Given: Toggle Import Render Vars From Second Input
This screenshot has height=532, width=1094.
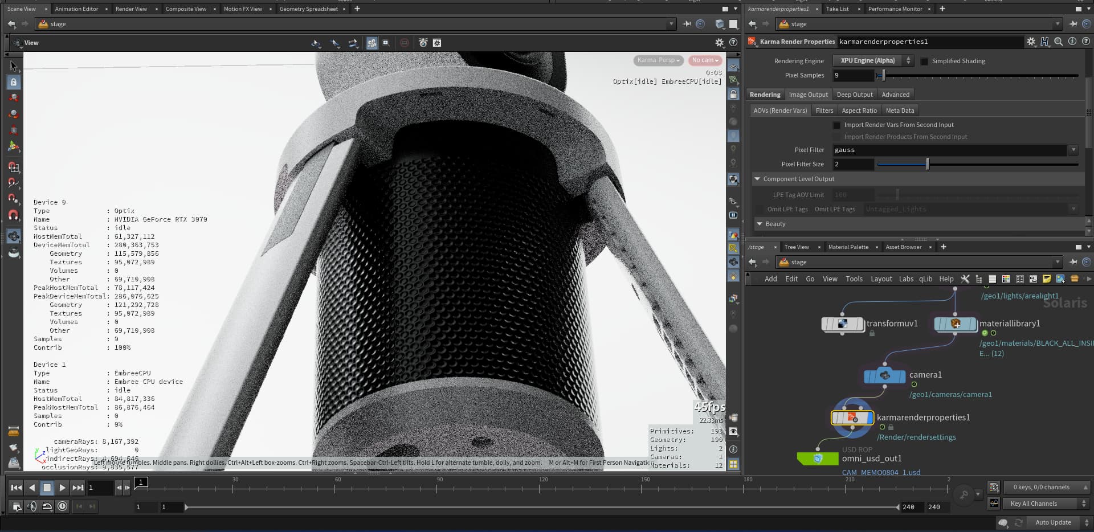Looking at the screenshot, I should (x=836, y=125).
